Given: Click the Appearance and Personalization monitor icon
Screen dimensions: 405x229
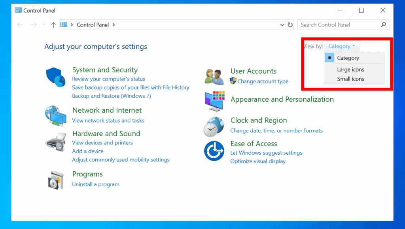Looking at the screenshot, I should 215,101.
